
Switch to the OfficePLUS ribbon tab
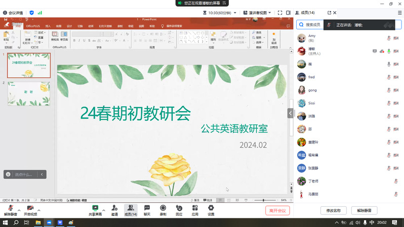click(x=33, y=25)
